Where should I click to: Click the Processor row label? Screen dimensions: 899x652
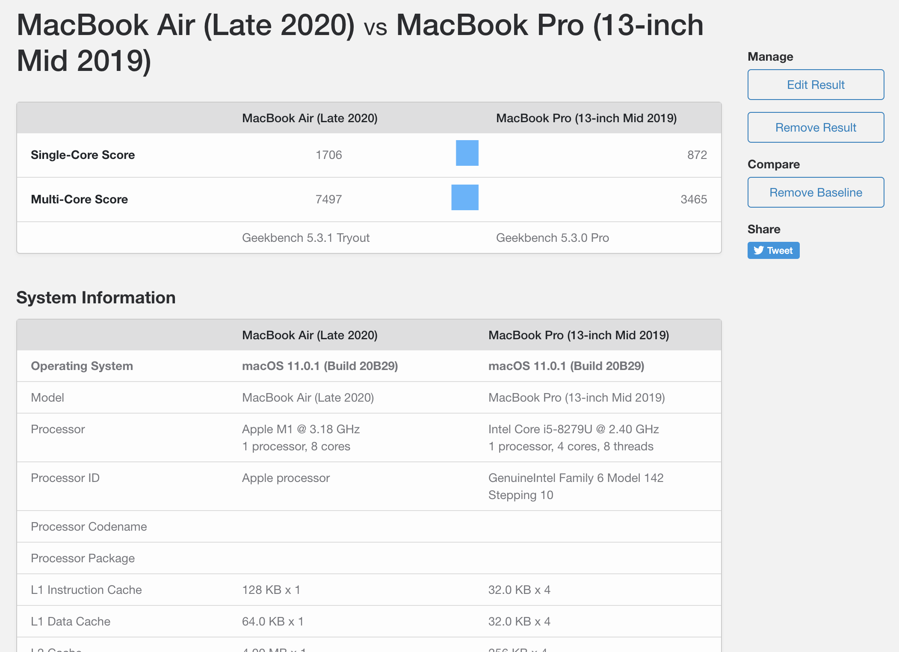click(58, 429)
